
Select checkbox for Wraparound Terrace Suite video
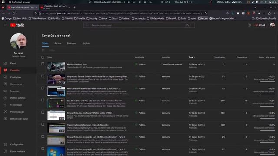click(x=43, y=76)
